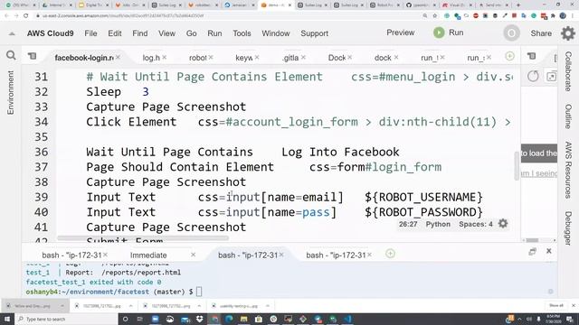Open the Support menu

[x=314, y=33]
